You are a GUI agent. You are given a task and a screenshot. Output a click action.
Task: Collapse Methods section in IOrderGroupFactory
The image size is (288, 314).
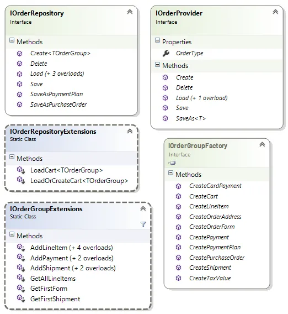[x=170, y=173]
